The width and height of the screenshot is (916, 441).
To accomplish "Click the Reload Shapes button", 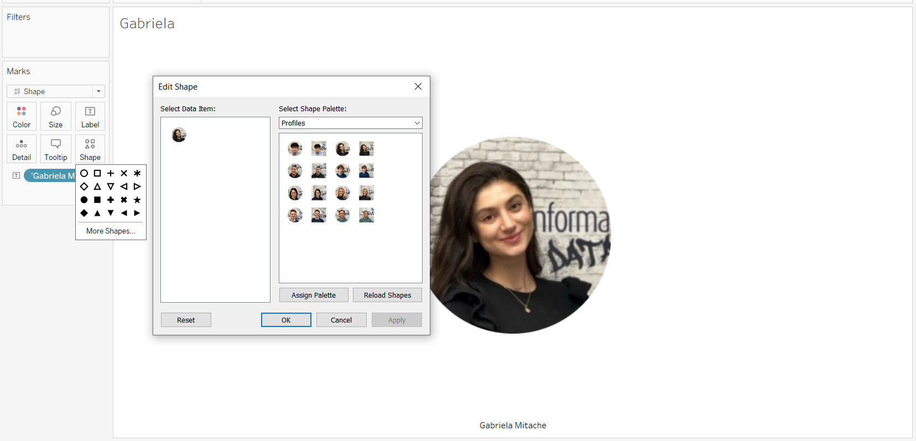I will coord(387,295).
